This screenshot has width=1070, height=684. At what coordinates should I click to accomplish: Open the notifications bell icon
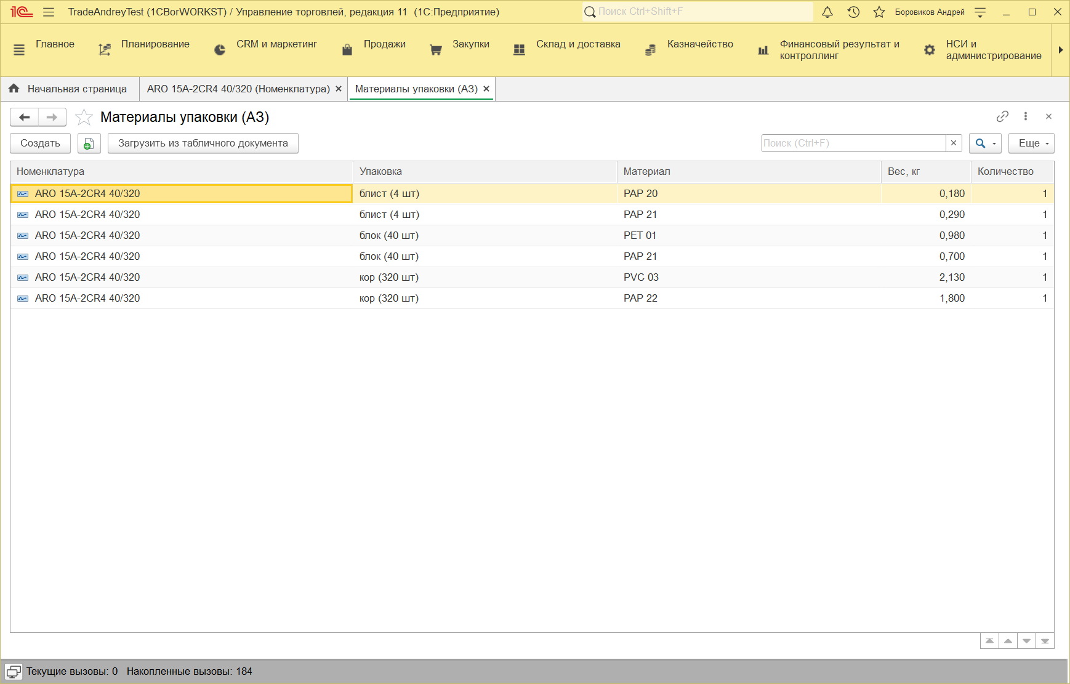coord(827,12)
